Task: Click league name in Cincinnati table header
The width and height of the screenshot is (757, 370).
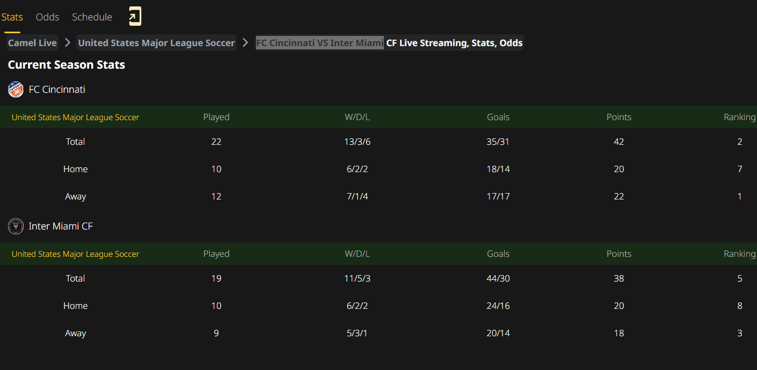Action: pyautogui.click(x=75, y=117)
